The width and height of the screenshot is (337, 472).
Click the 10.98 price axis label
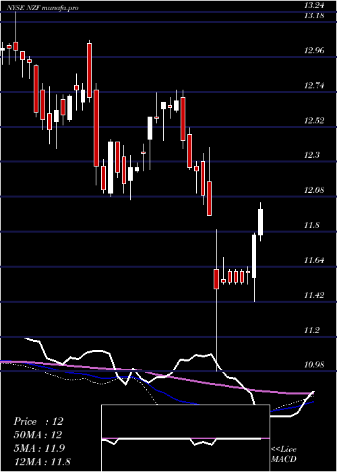tap(314, 365)
